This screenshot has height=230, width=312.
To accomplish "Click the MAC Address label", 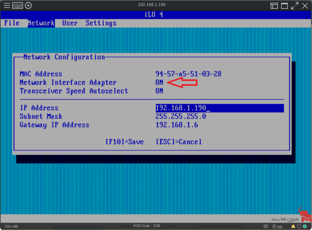I will (41, 74).
